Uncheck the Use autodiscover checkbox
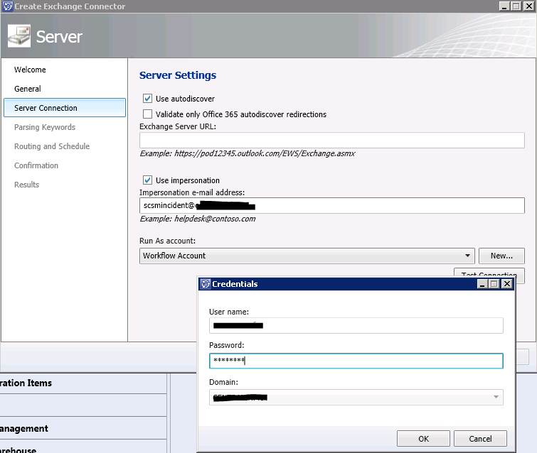 pos(148,99)
